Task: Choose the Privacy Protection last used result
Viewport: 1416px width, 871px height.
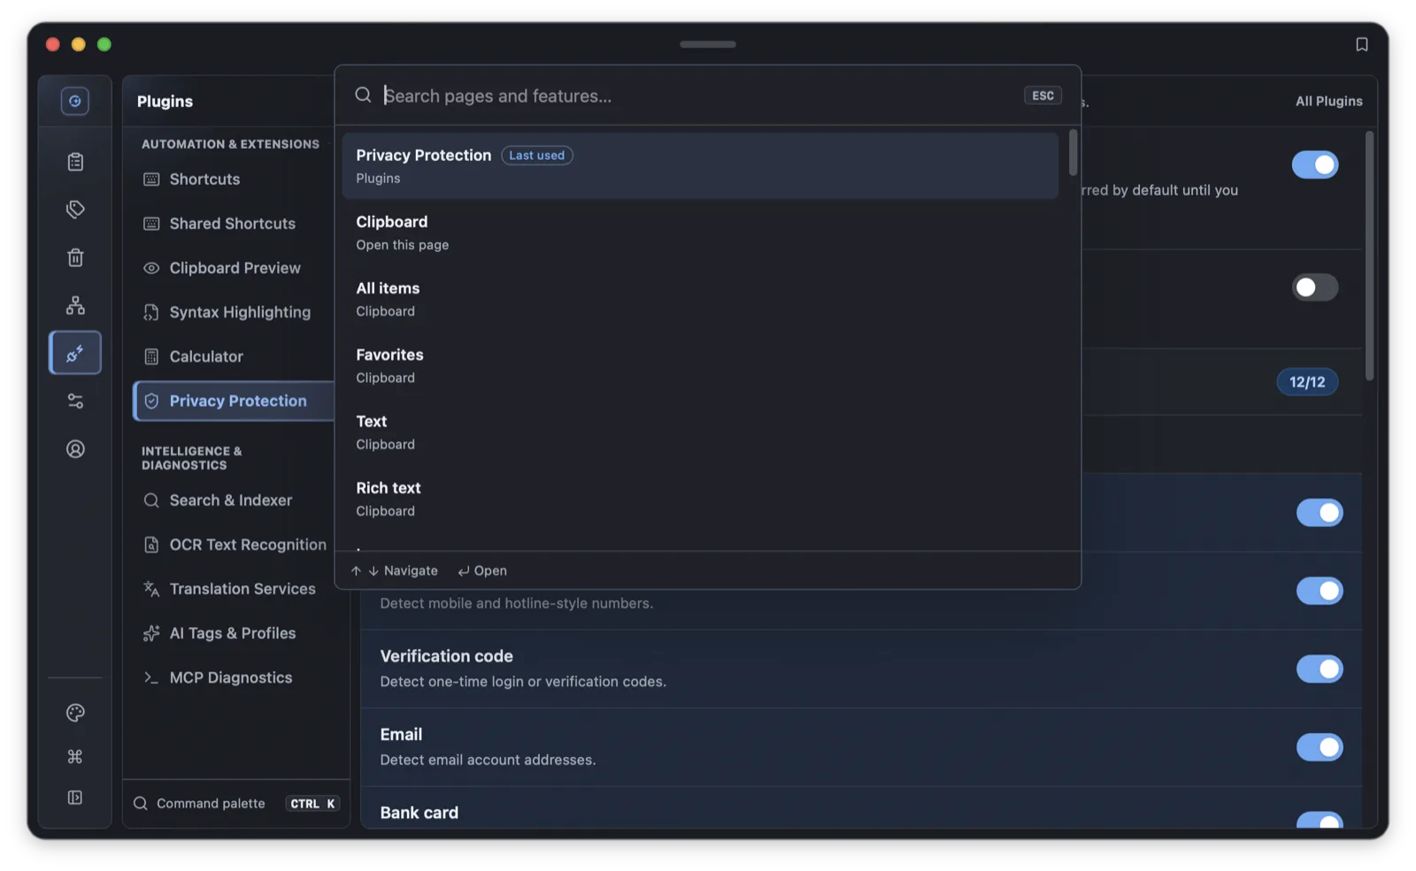Action: click(700, 165)
